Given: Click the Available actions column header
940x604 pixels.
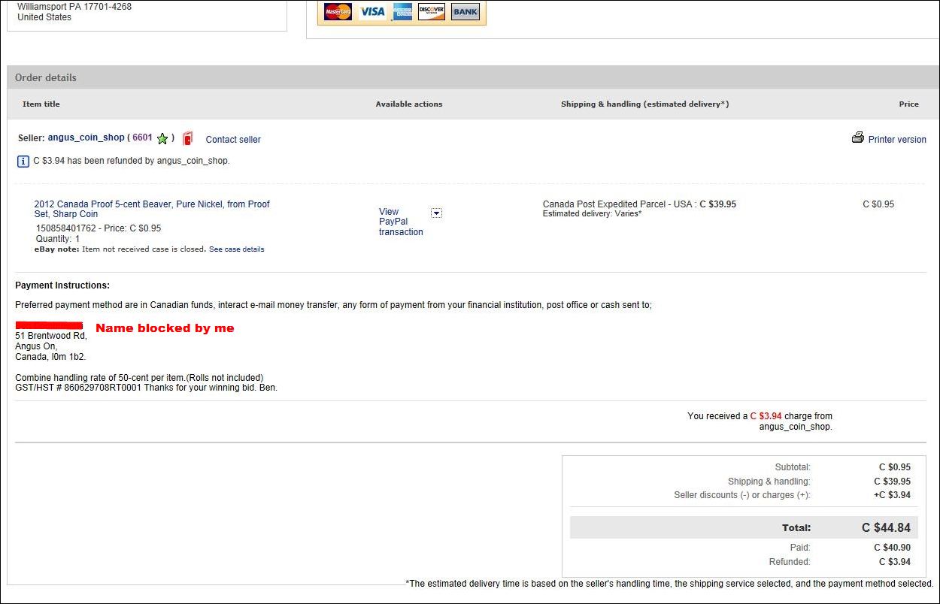Looking at the screenshot, I should (409, 104).
